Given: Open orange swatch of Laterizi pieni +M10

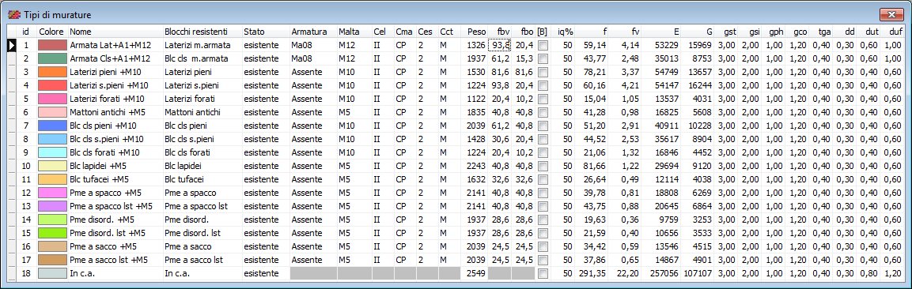Looking at the screenshot, I should click(x=52, y=72).
